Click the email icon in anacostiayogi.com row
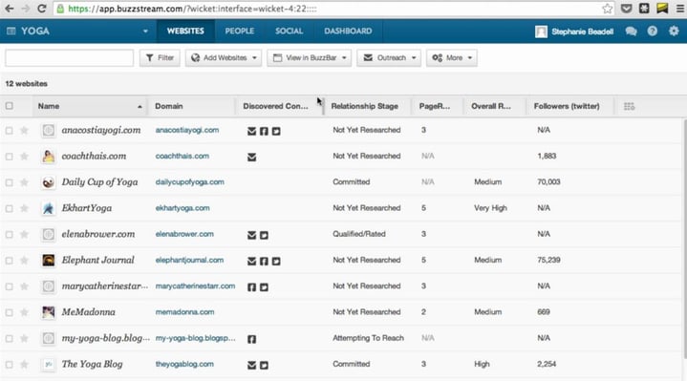Image resolution: width=687 pixels, height=381 pixels. pyautogui.click(x=251, y=131)
